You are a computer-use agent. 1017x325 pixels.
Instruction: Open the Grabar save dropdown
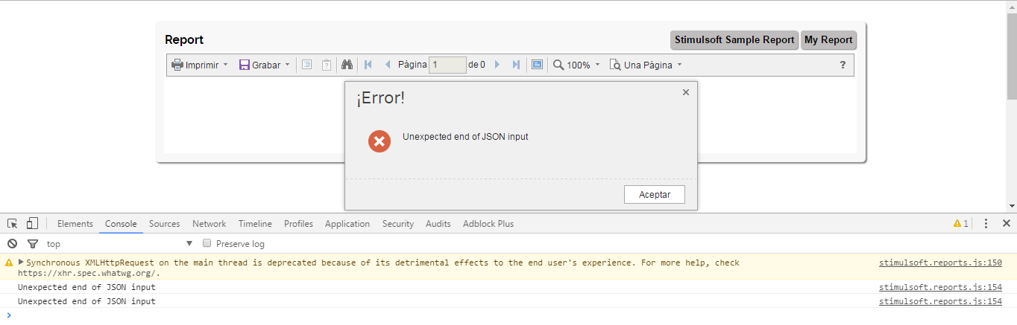pyautogui.click(x=265, y=65)
